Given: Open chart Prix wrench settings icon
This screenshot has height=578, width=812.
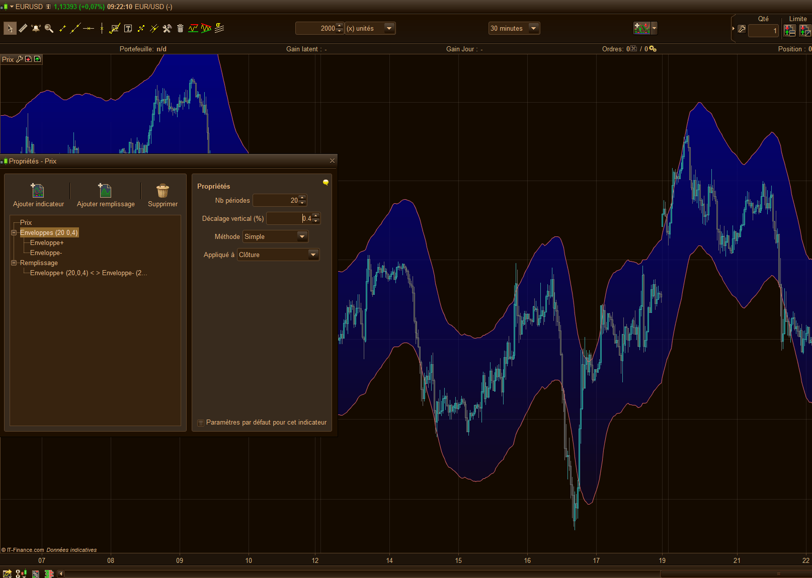Looking at the screenshot, I should [20, 59].
